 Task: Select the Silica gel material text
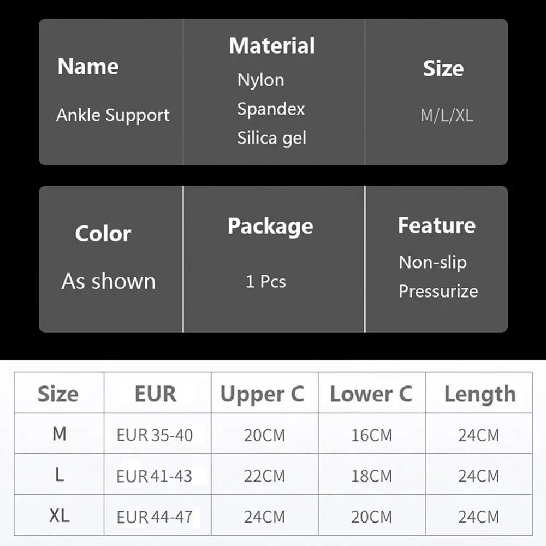click(x=271, y=138)
